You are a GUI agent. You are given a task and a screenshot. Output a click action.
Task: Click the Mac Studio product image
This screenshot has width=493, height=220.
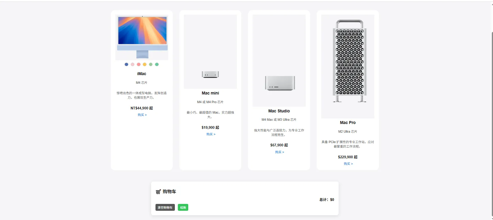click(279, 61)
